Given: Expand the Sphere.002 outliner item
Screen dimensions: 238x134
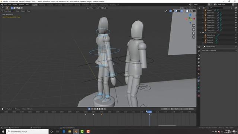Looking at the screenshot, I should point(203,15).
